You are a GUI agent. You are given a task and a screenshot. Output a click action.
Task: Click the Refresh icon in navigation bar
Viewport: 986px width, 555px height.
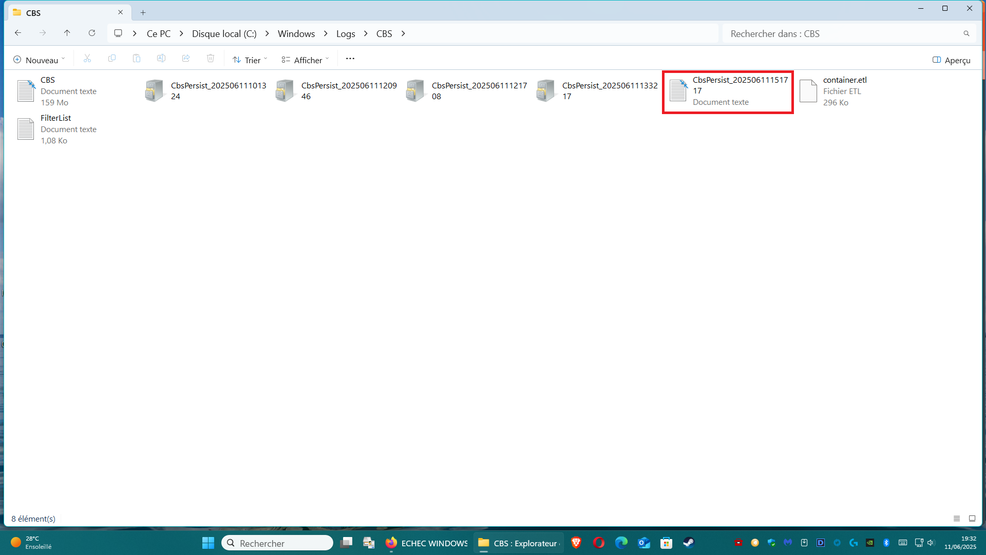[x=92, y=33]
